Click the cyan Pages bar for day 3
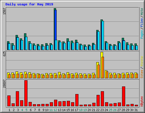The image size is (145, 113). click(18, 44)
